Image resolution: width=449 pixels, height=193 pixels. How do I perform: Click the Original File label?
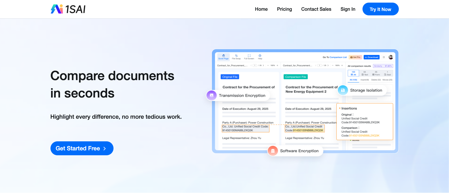click(230, 77)
